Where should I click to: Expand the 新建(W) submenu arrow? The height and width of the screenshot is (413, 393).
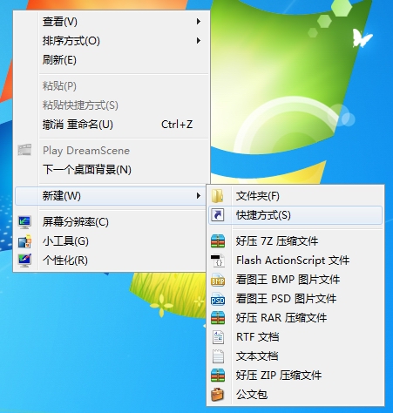coord(199,196)
